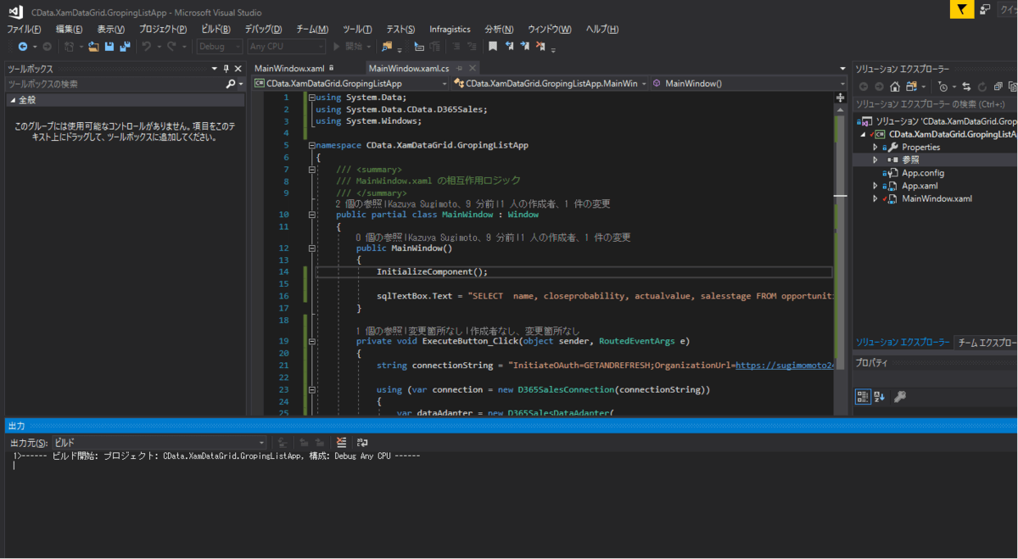Open the チーム エクスプローラー tab

986,343
